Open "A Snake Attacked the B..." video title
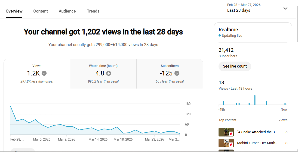The height and width of the screenshot is (152, 298). coord(257,132)
